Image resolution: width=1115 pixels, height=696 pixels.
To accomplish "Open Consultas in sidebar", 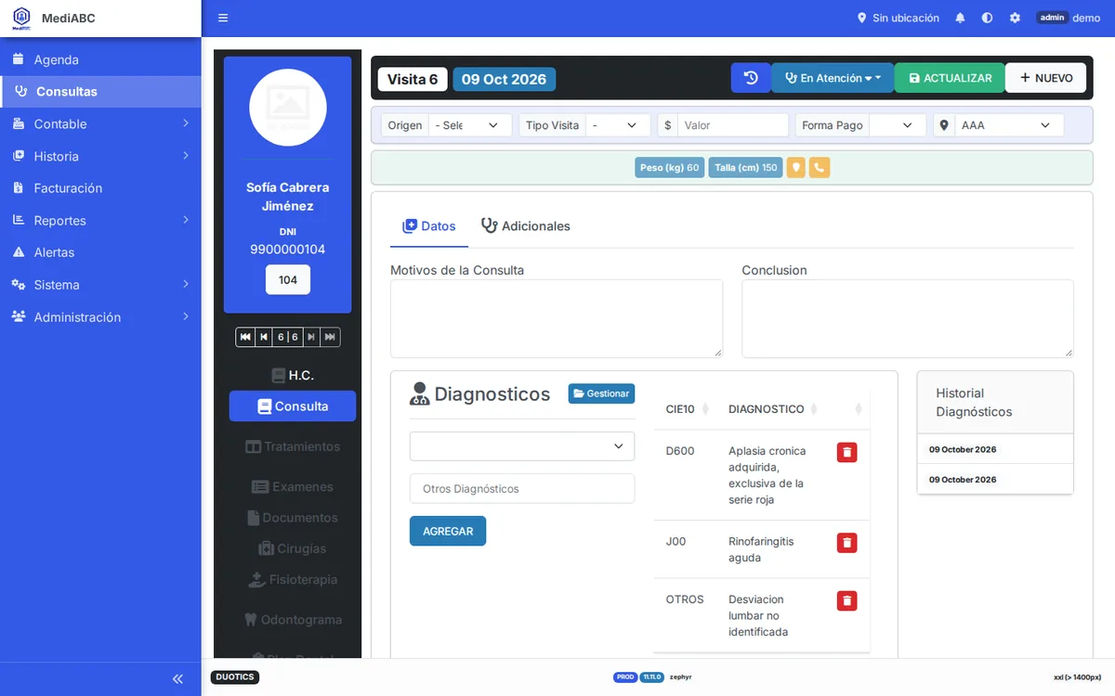I will (100, 92).
